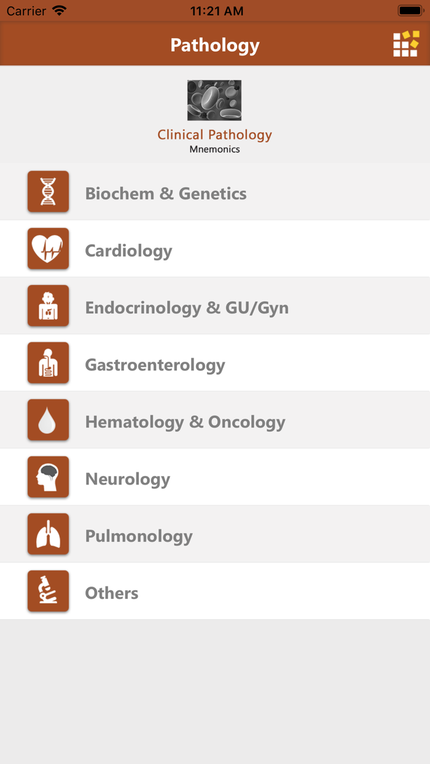Click the Clinical Pathology blood cells image
Screen dimensions: 430x764
point(214,99)
